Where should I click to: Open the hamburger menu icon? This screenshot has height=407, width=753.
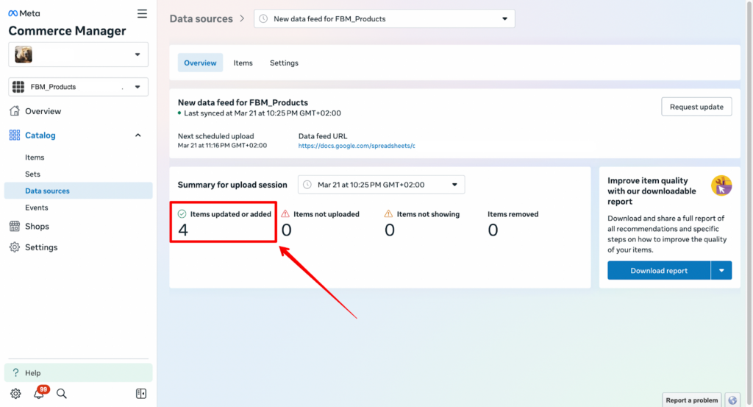click(142, 13)
